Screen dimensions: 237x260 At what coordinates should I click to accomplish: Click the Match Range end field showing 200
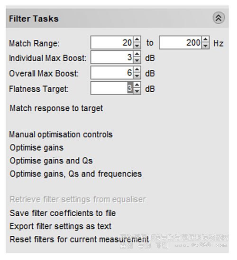[181, 42]
